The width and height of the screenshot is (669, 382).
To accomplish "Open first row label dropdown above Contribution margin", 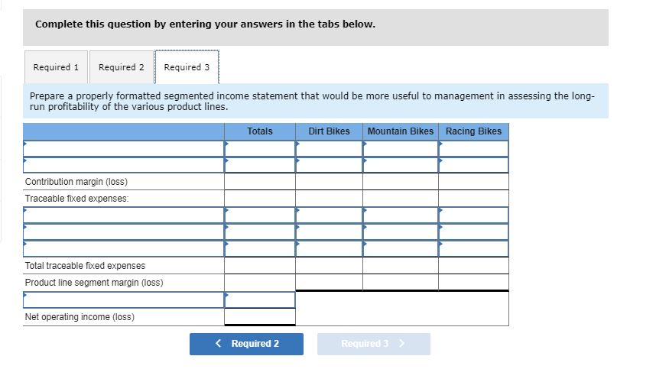I will point(124,148).
